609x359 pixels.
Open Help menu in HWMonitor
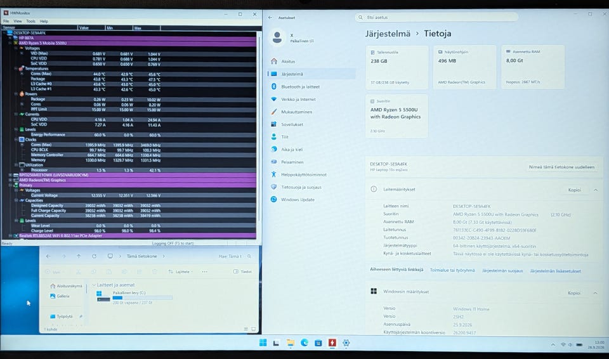pos(44,22)
